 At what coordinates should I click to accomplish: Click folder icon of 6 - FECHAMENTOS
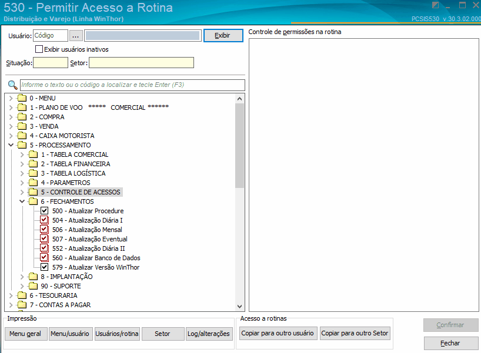[33, 201]
